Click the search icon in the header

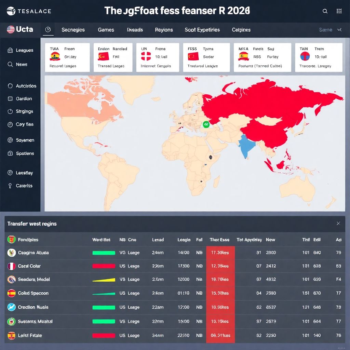point(325,11)
